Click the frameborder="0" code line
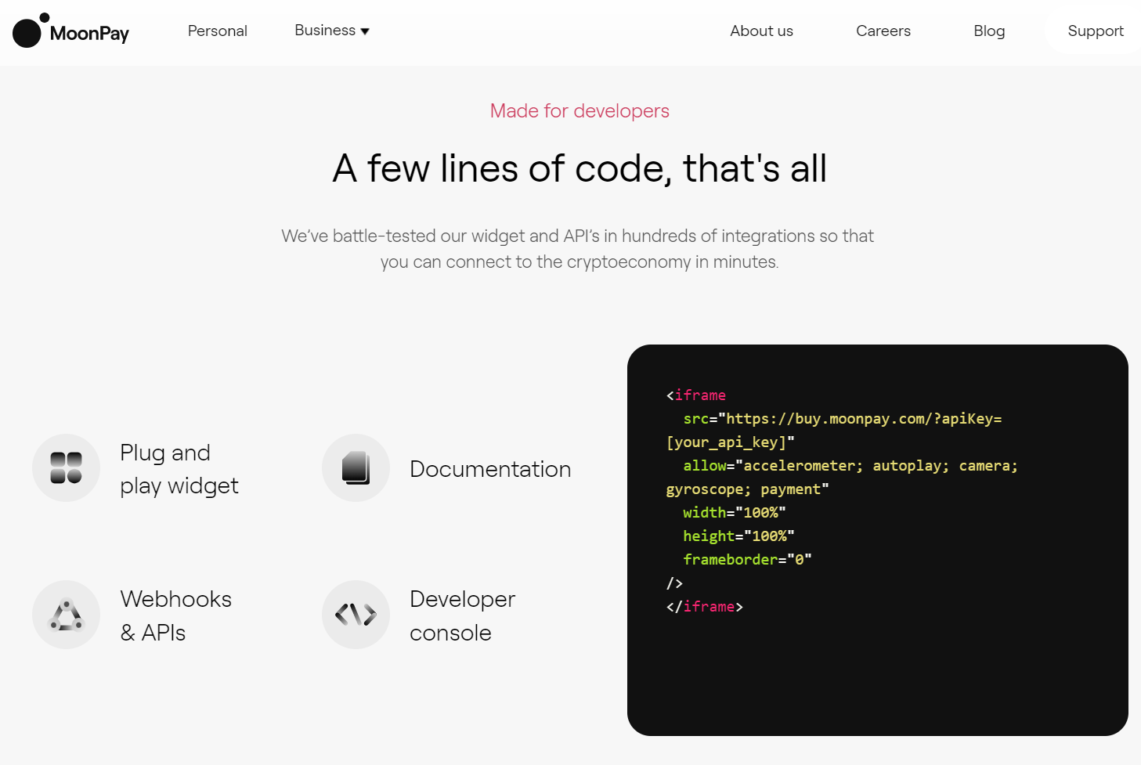 (747, 560)
